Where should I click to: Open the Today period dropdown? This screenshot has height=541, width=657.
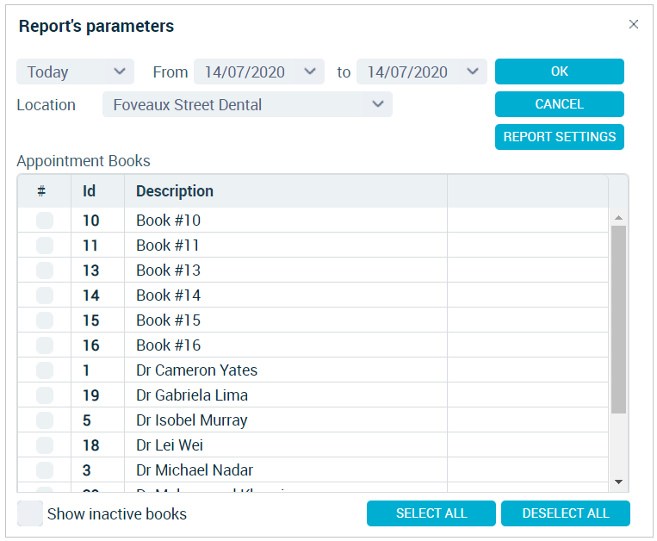[x=76, y=72]
